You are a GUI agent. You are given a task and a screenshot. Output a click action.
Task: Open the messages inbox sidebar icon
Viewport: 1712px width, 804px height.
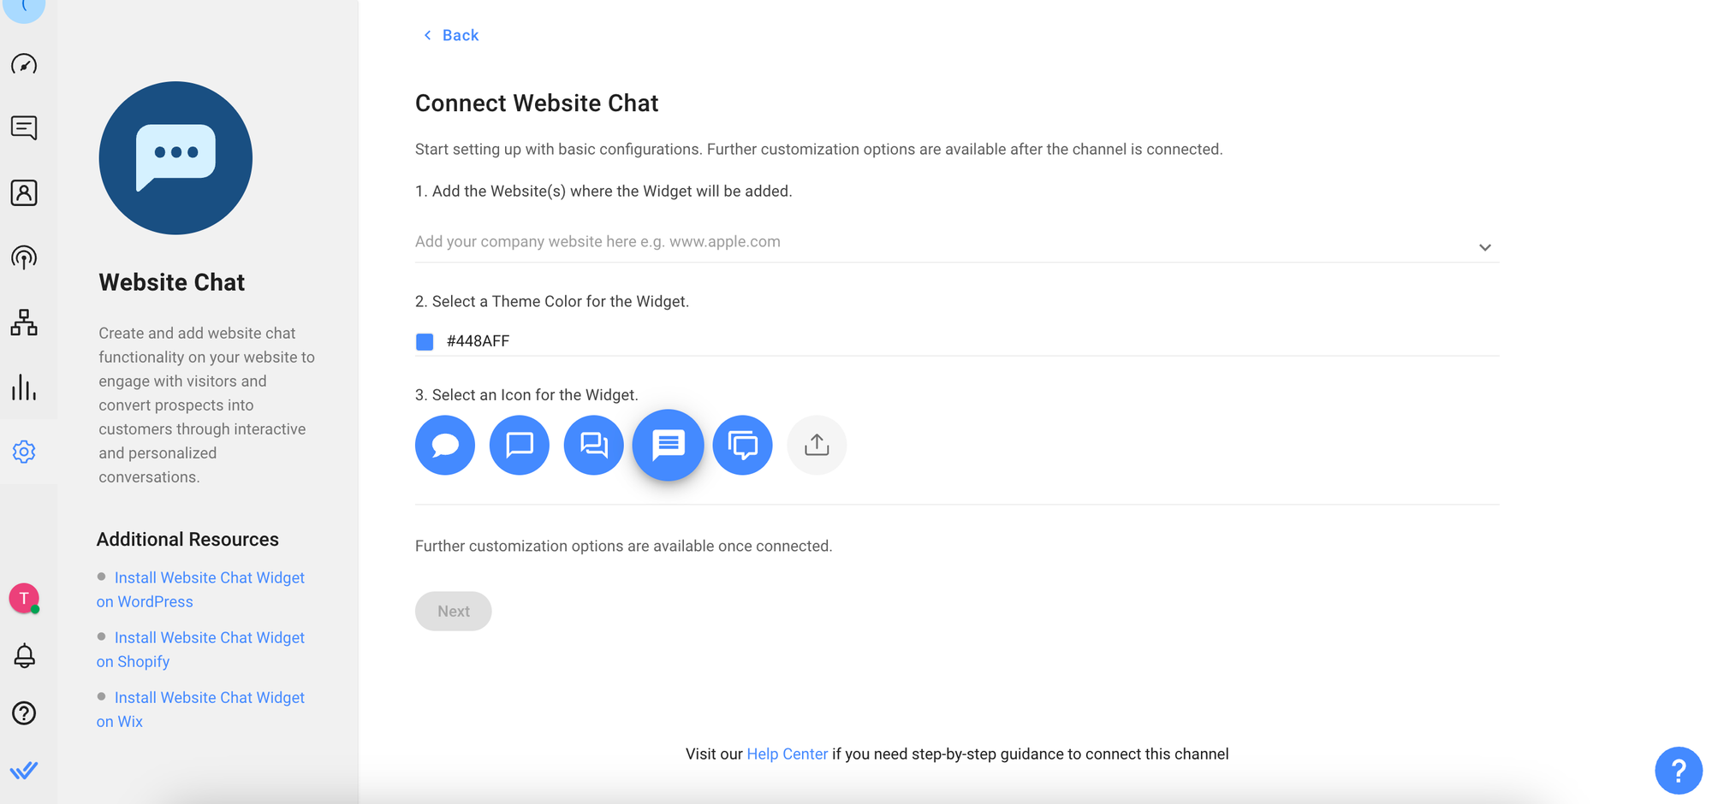24,128
